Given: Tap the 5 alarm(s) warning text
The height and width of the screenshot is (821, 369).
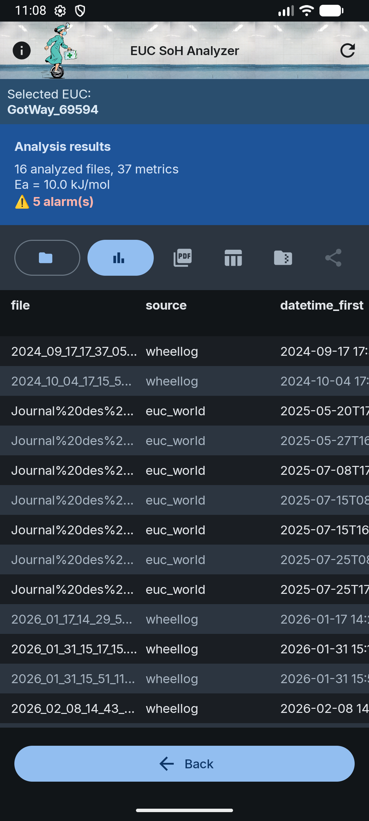Looking at the screenshot, I should pyautogui.click(x=63, y=201).
